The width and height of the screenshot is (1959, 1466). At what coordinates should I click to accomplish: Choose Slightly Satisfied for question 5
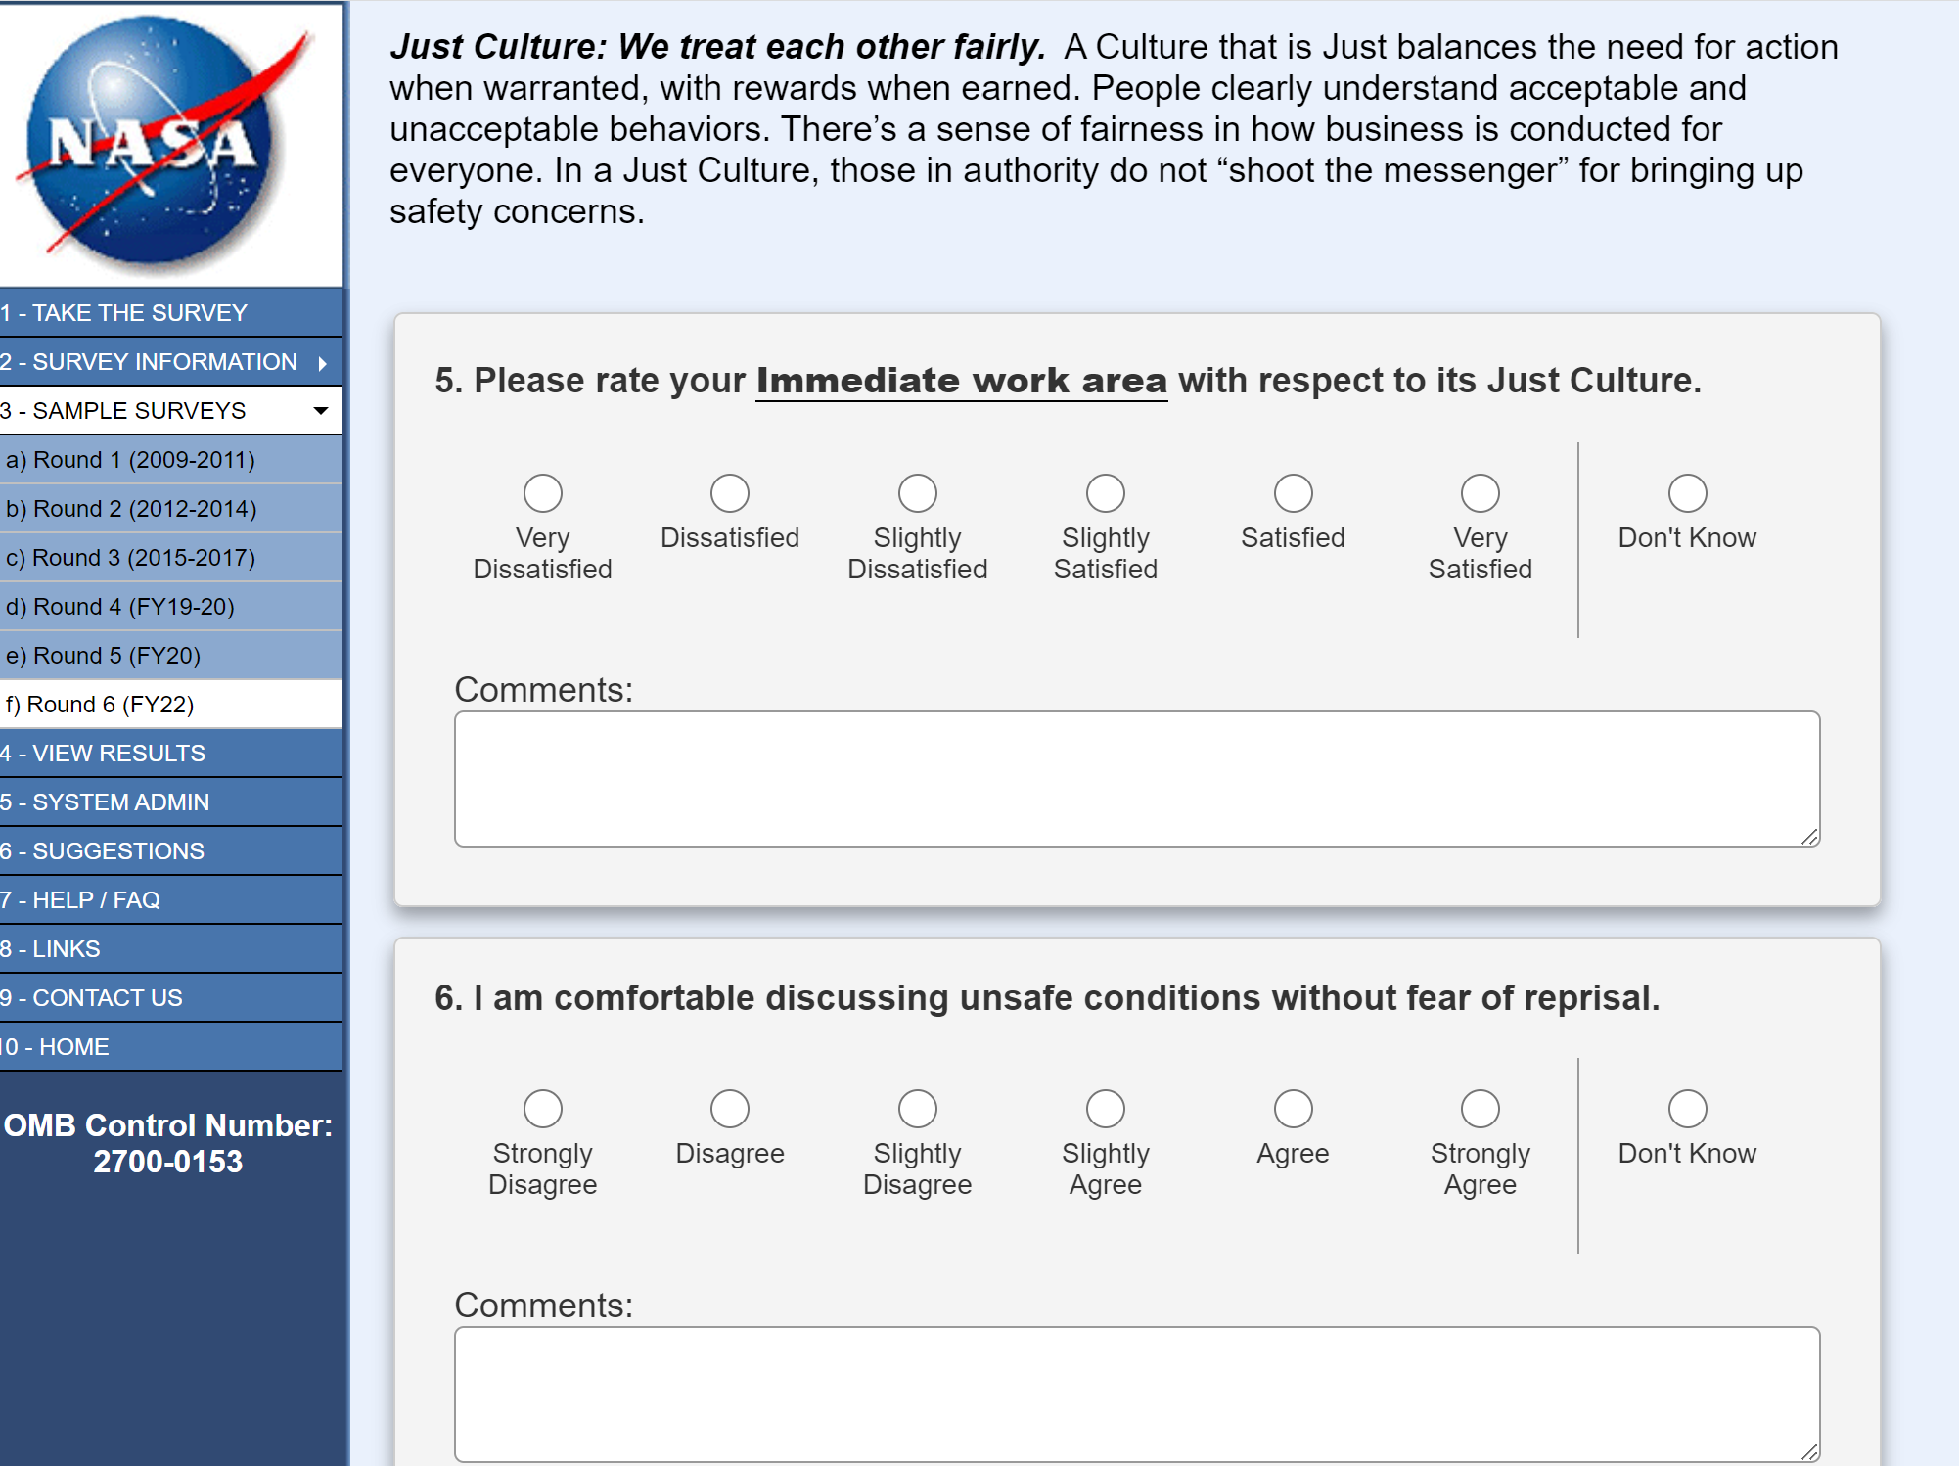[1106, 493]
